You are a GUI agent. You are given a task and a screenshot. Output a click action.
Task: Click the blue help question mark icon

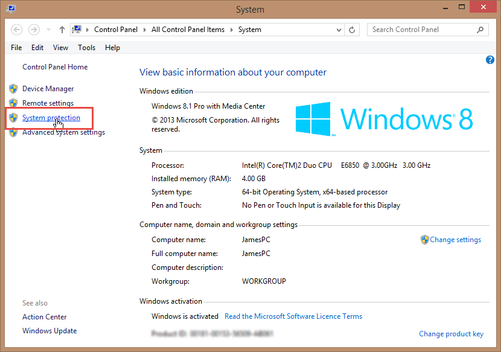click(x=490, y=60)
